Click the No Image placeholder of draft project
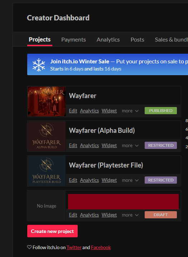This screenshot has width=188, height=257. [47, 206]
